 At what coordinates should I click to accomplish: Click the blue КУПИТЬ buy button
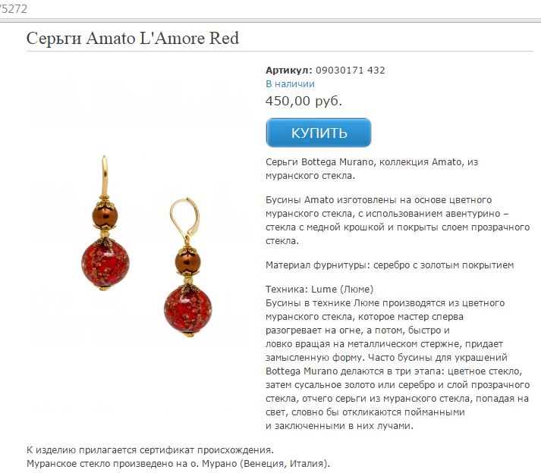point(319,133)
